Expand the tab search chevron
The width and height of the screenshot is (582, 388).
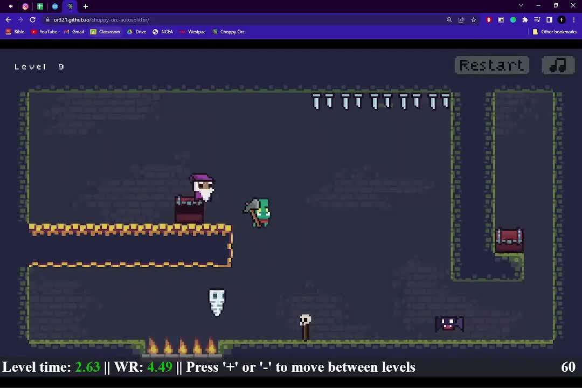coord(521,5)
